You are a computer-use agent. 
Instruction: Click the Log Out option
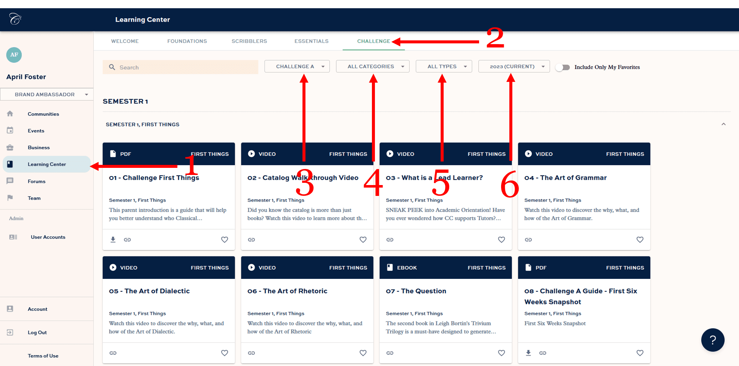pyautogui.click(x=37, y=332)
